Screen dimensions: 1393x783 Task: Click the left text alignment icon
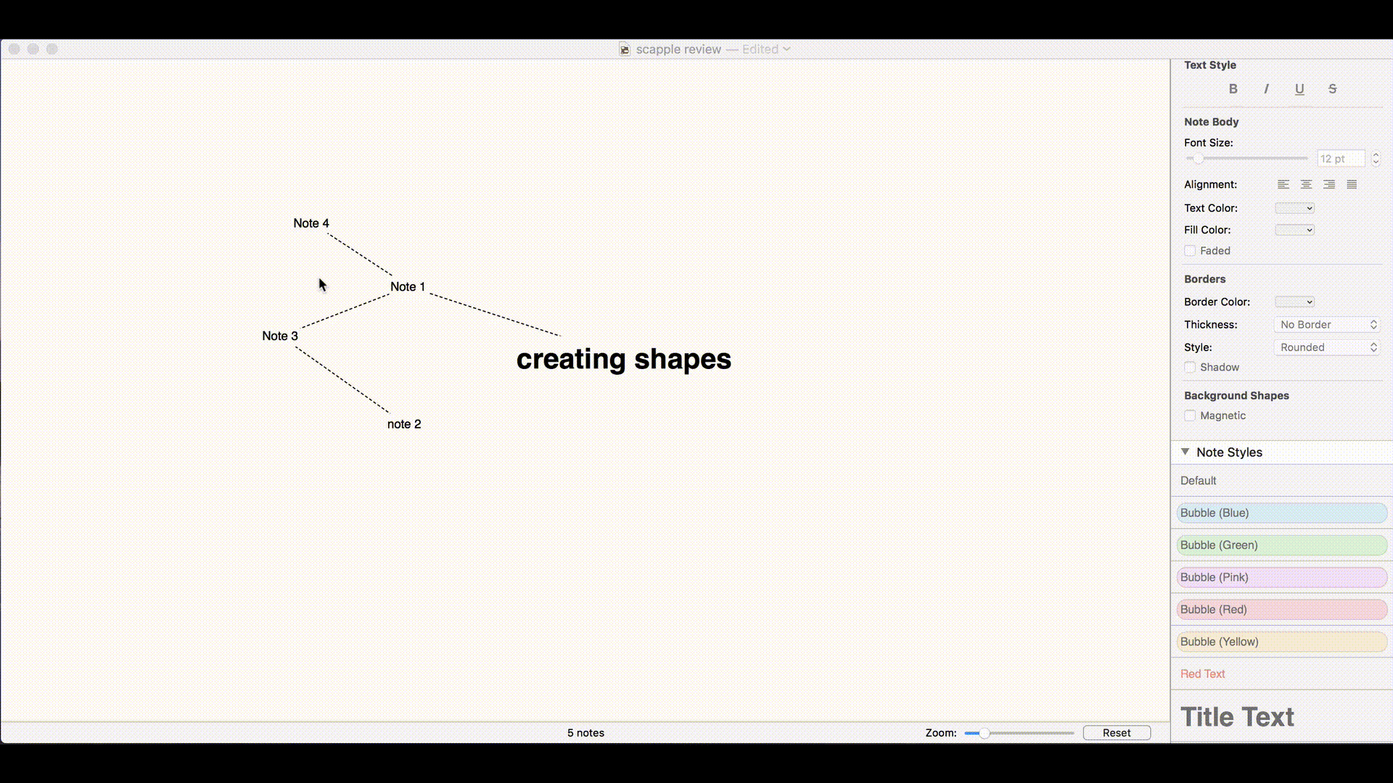click(x=1284, y=185)
